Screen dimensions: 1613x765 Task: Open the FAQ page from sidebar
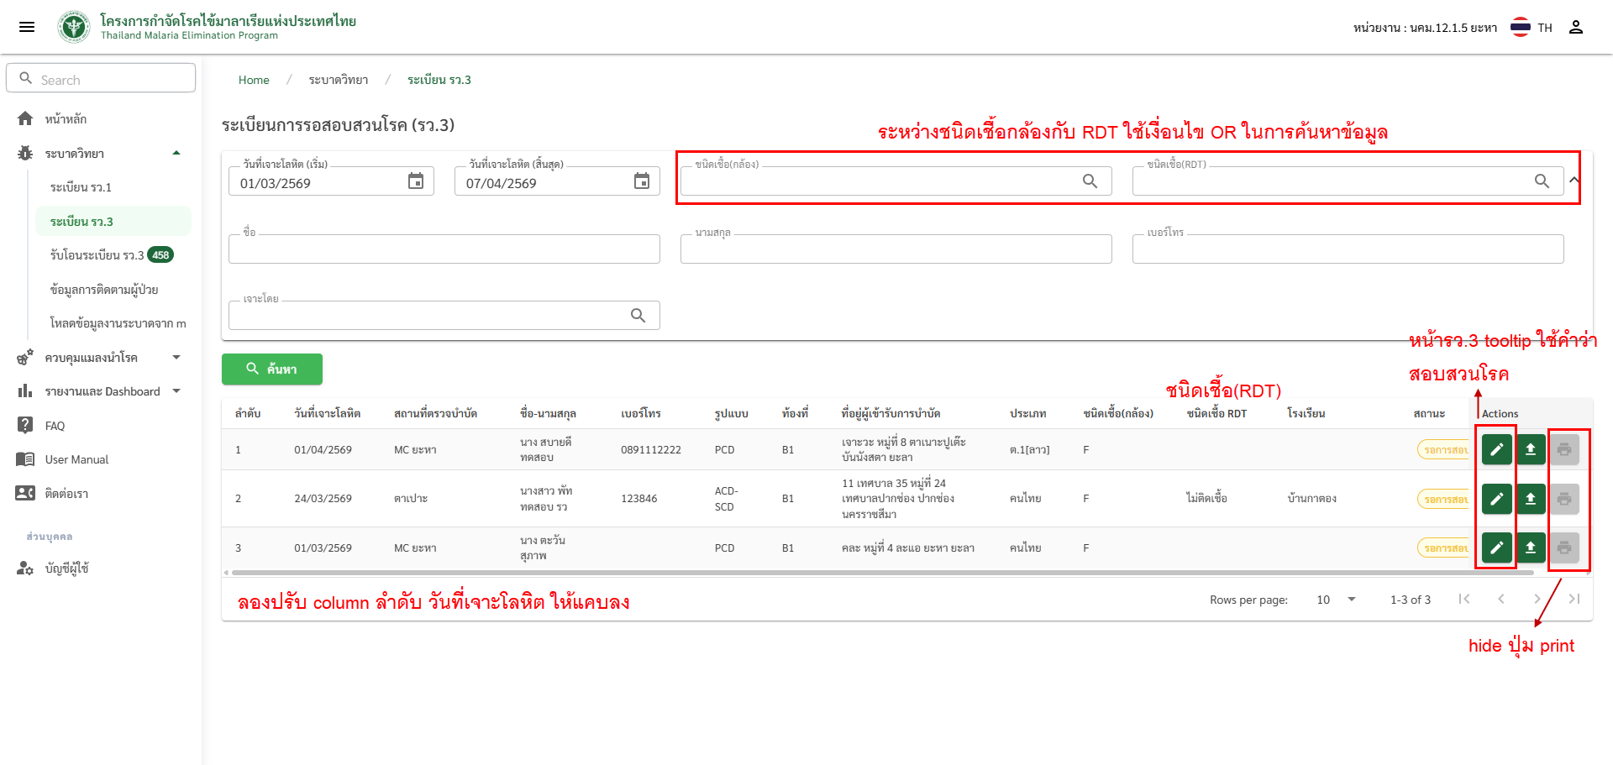pos(55,426)
